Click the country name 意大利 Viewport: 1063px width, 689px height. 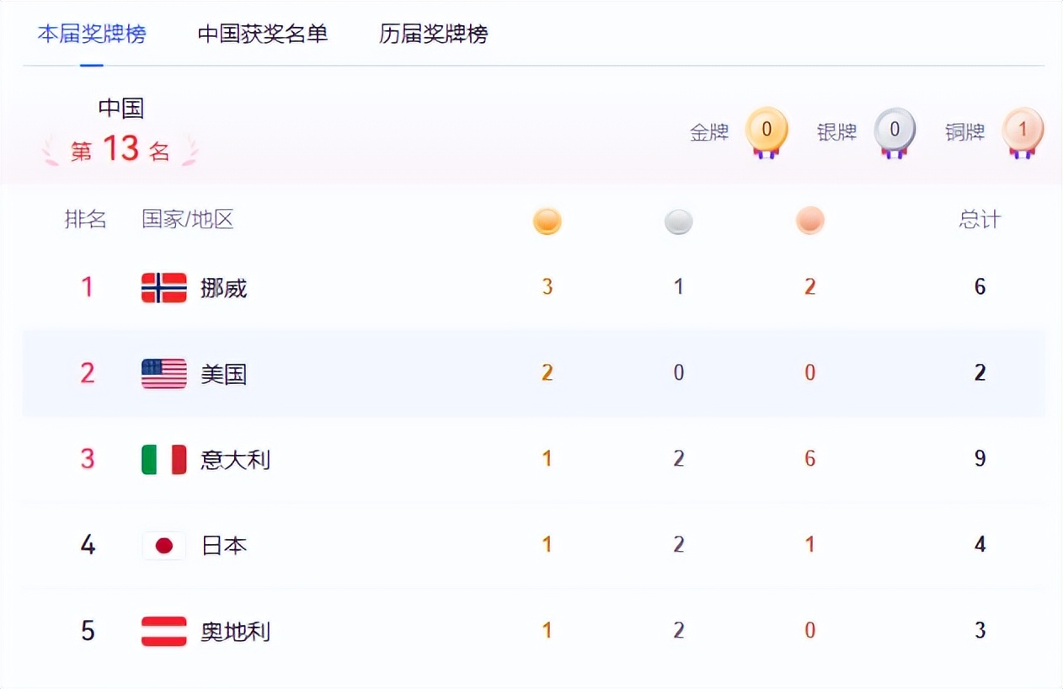235,460
